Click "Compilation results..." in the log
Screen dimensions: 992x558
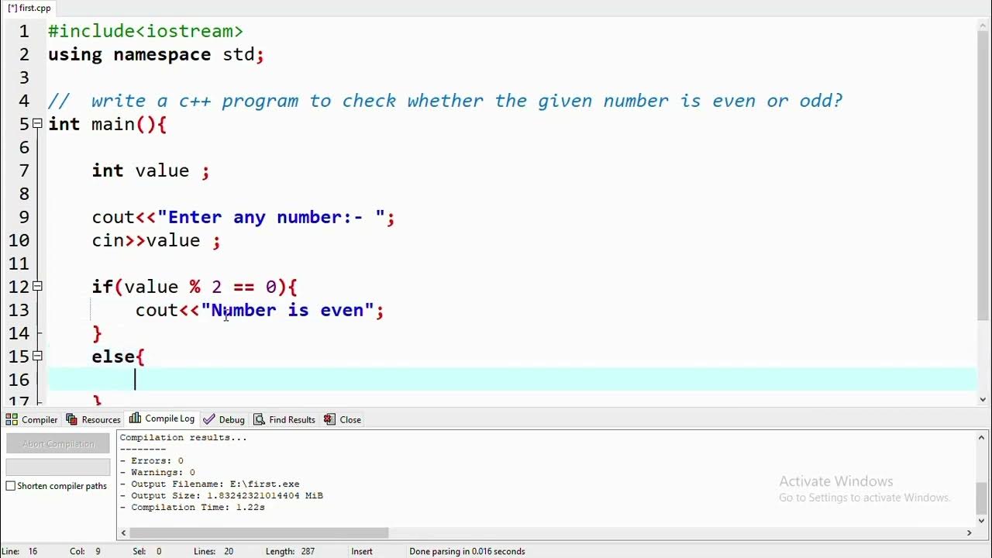click(183, 437)
